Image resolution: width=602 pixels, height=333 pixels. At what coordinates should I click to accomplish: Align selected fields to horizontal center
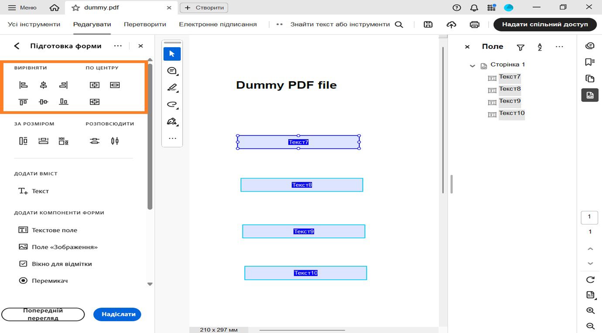43,85
